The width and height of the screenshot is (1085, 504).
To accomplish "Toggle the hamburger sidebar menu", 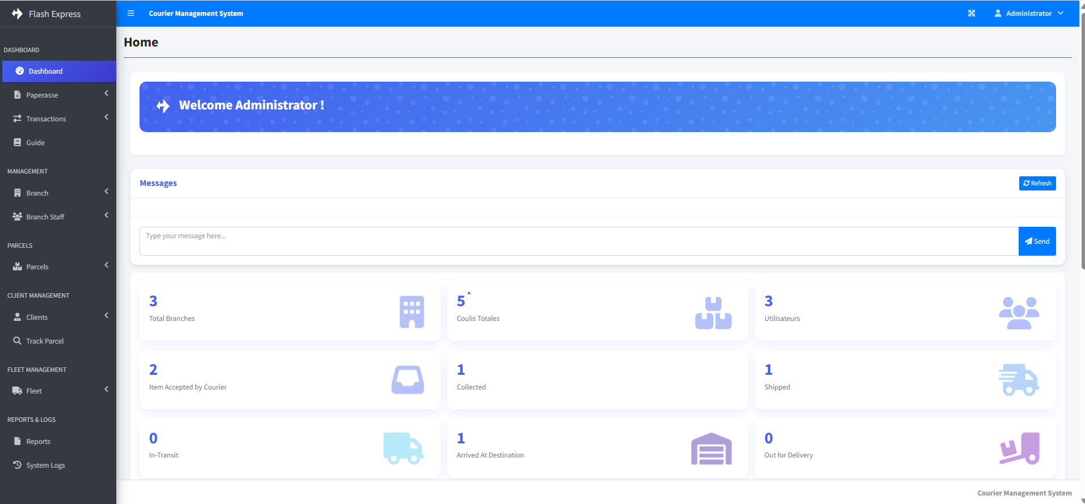I will click(x=131, y=13).
